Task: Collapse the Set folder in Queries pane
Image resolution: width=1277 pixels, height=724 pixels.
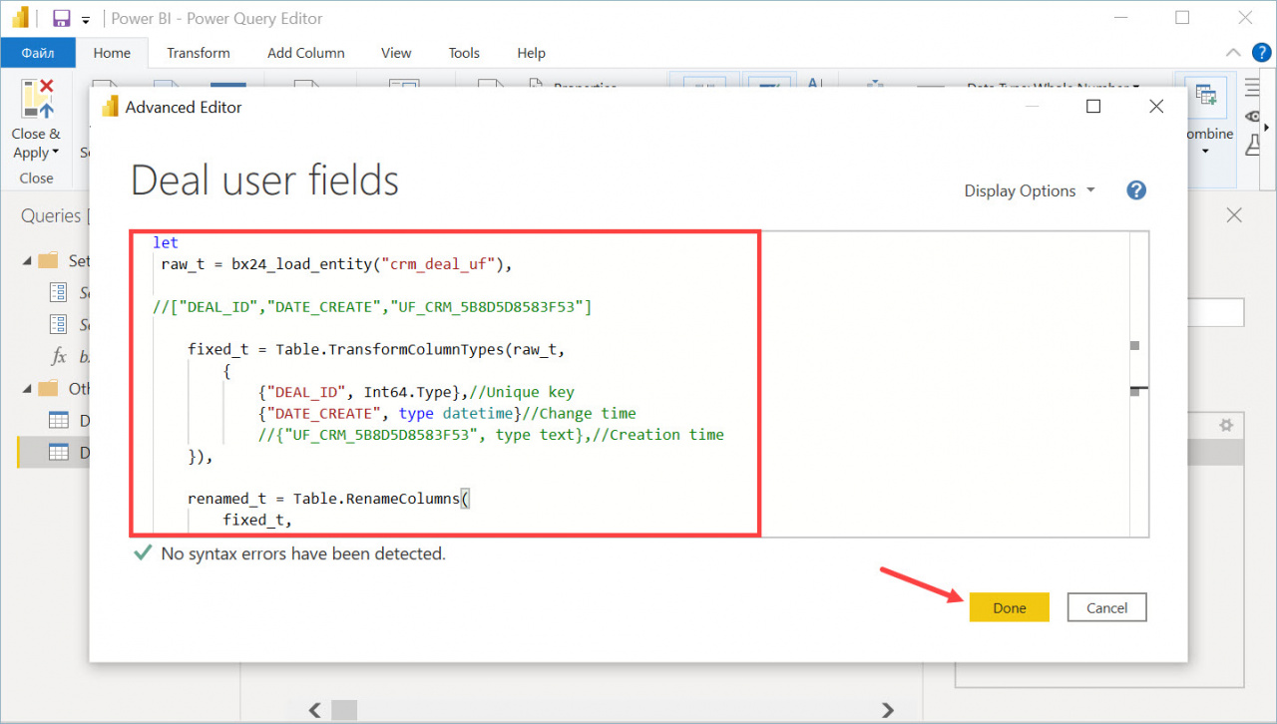Action: [28, 260]
